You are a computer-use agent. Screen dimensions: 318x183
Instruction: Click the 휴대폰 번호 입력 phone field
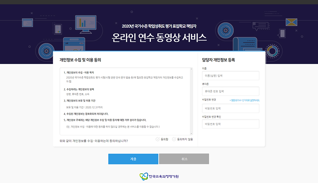(230, 91)
